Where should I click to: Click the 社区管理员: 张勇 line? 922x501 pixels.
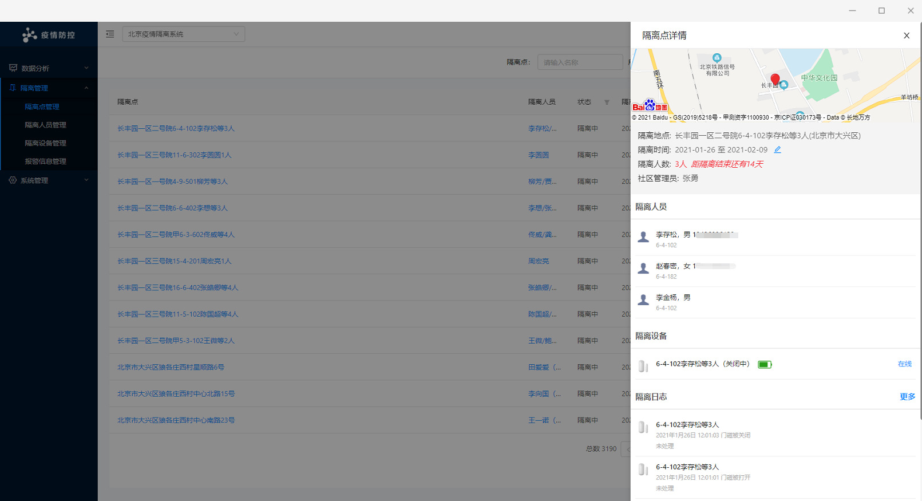[x=668, y=179]
